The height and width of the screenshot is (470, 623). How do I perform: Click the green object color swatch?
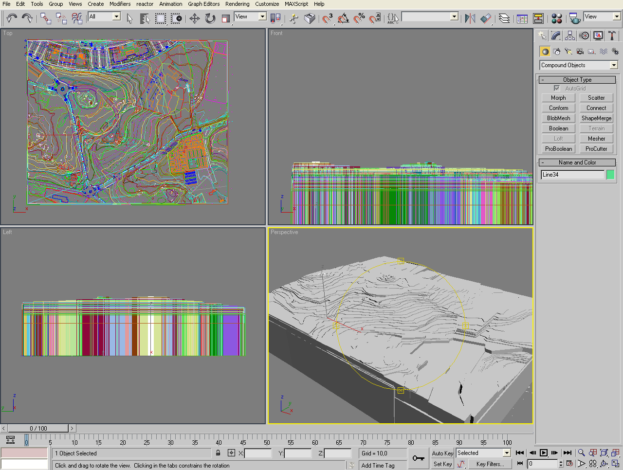coord(610,175)
